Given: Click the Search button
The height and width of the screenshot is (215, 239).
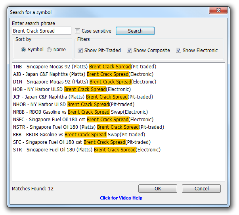Looking at the screenshot, I should [135, 31].
